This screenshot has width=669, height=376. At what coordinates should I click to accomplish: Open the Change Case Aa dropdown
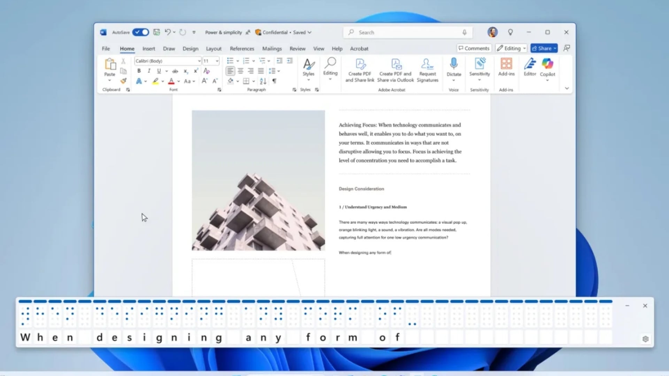tap(189, 81)
